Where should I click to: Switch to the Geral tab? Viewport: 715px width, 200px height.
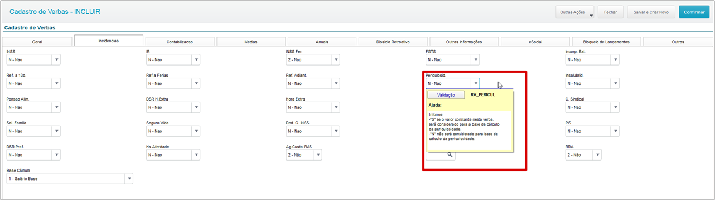point(37,42)
